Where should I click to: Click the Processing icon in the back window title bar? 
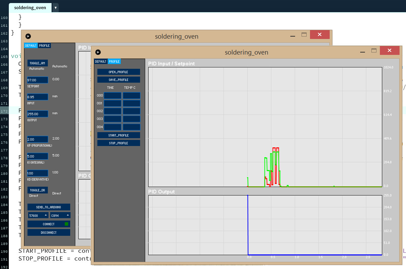tap(28, 36)
